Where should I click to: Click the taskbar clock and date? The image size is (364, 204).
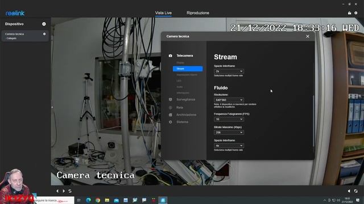(x=348, y=200)
